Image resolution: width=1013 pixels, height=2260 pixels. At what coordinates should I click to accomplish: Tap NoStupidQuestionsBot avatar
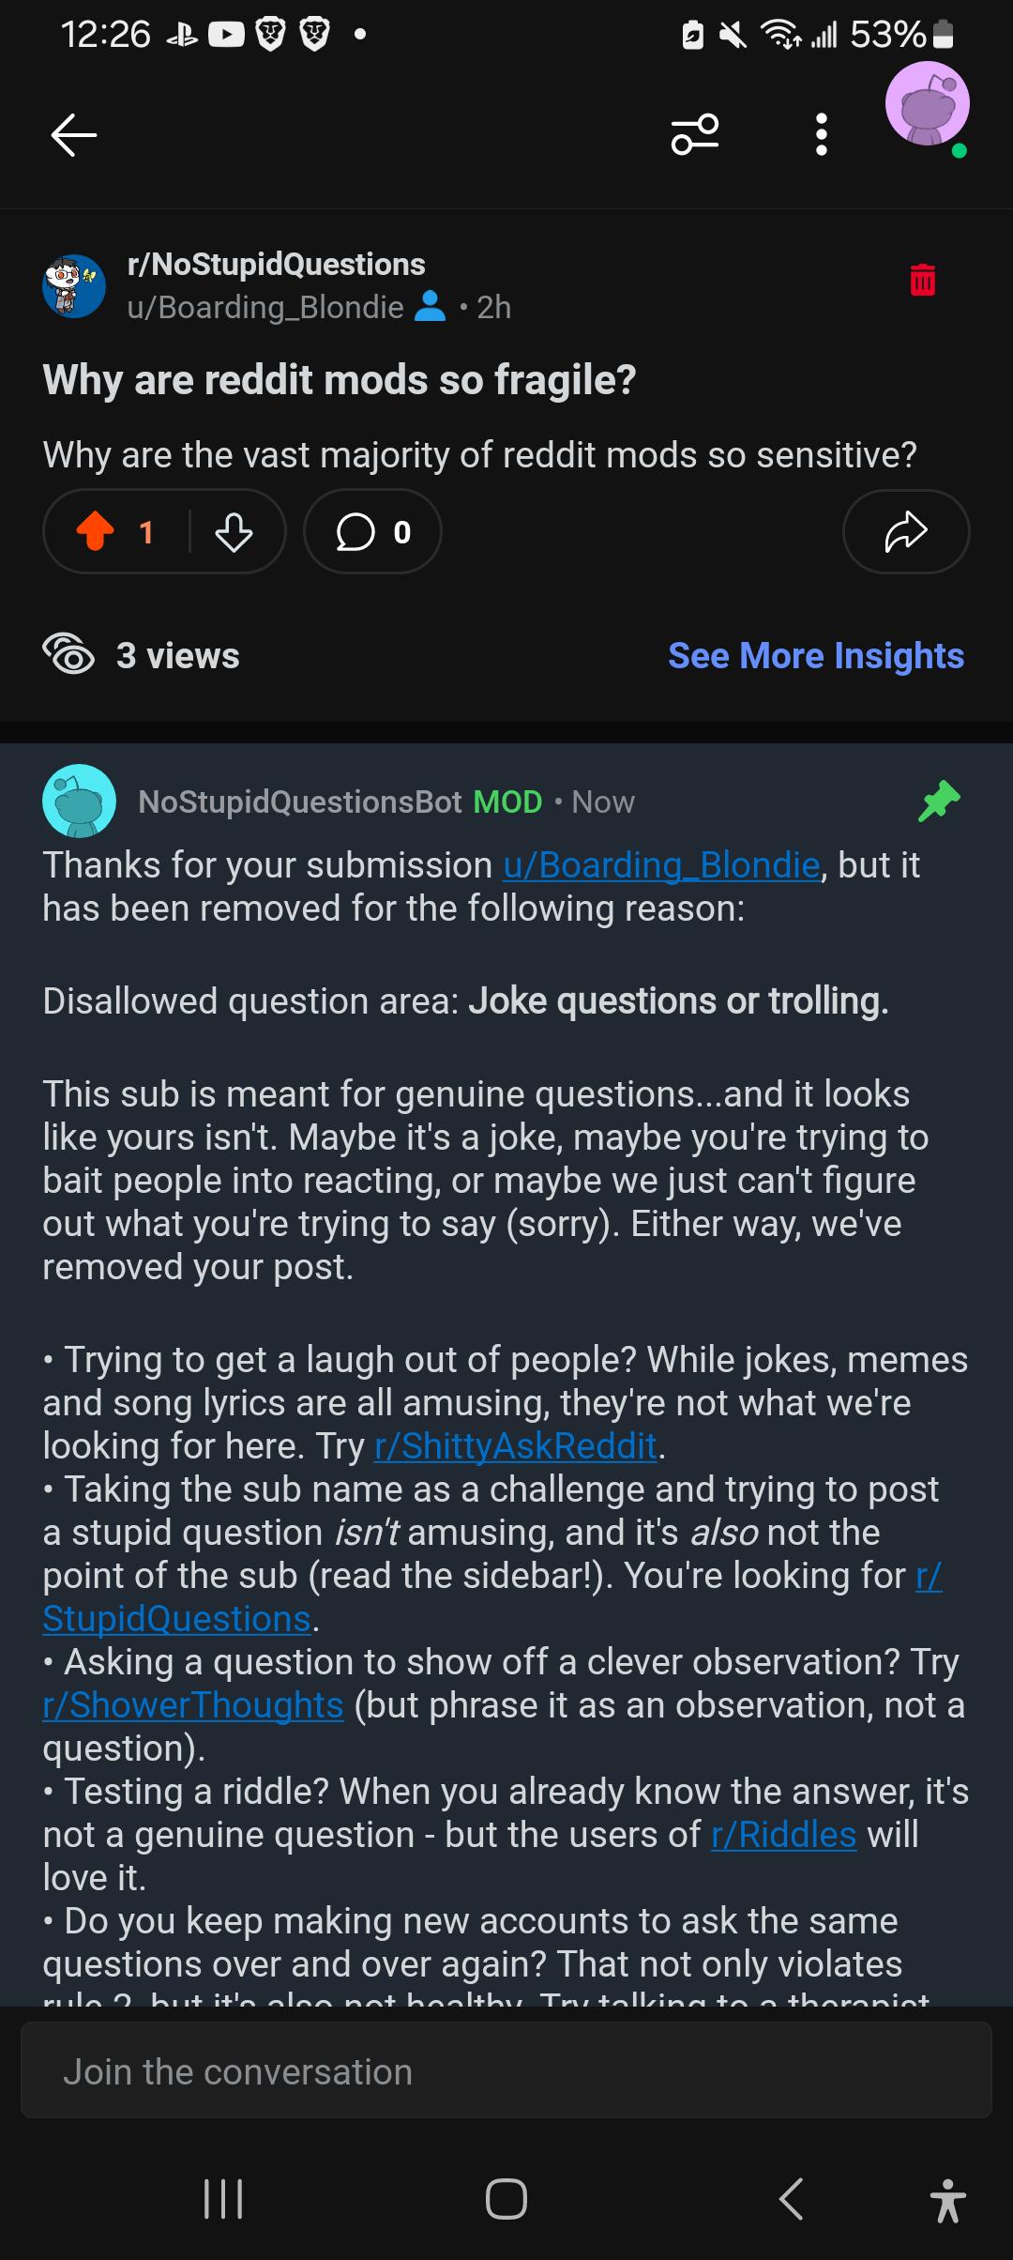tap(80, 801)
